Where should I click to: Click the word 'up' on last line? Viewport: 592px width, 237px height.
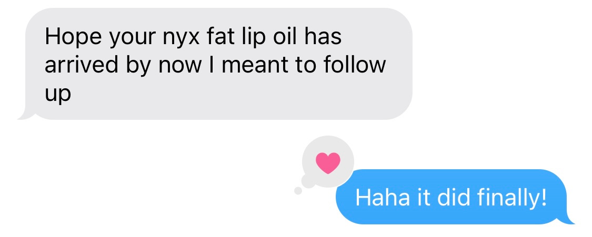click(x=58, y=94)
